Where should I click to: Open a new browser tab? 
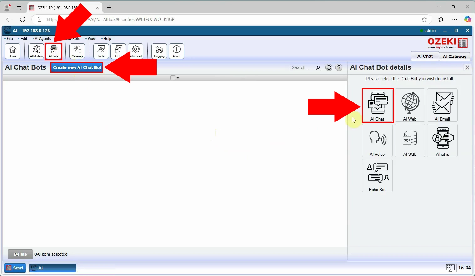[x=109, y=8]
